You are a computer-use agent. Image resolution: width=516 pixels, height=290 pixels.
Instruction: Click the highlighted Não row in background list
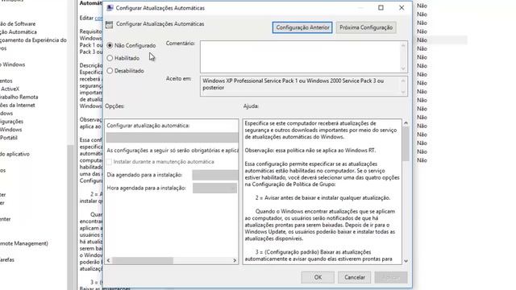(x=441, y=40)
